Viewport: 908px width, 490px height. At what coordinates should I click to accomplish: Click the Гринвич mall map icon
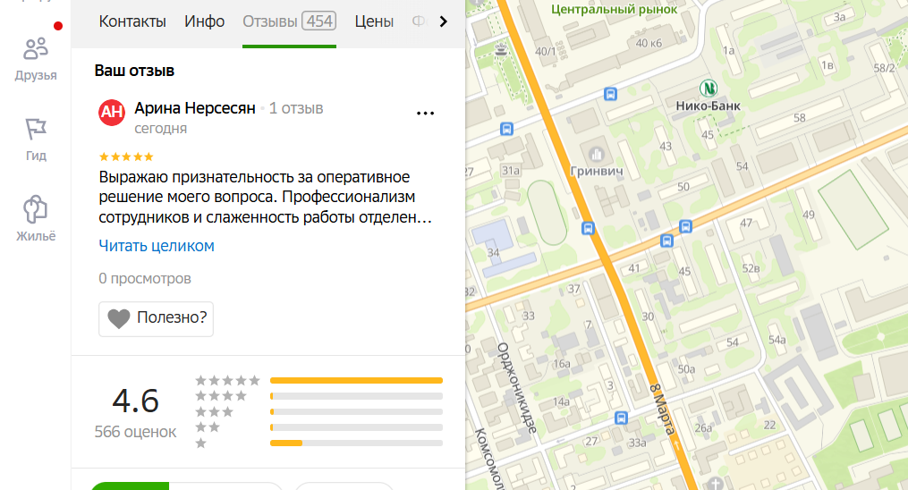(596, 155)
